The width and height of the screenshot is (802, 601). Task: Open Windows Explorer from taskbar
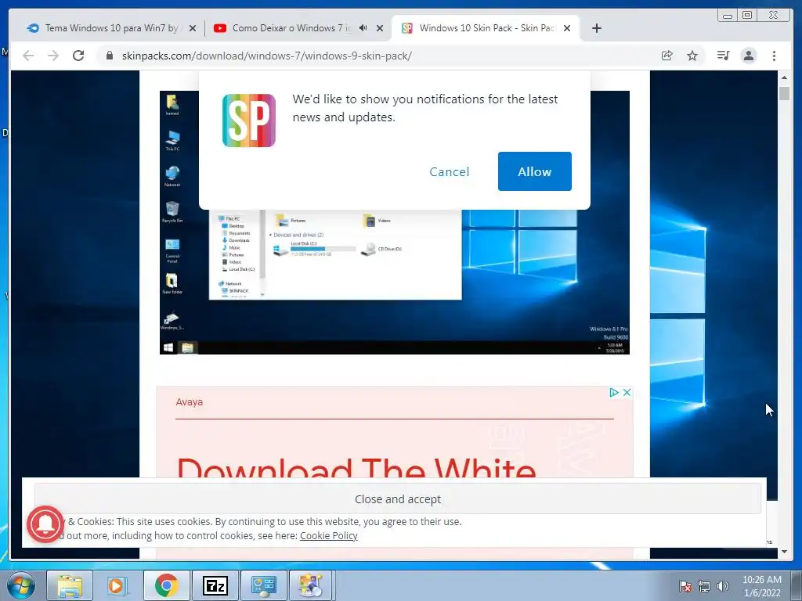point(70,585)
